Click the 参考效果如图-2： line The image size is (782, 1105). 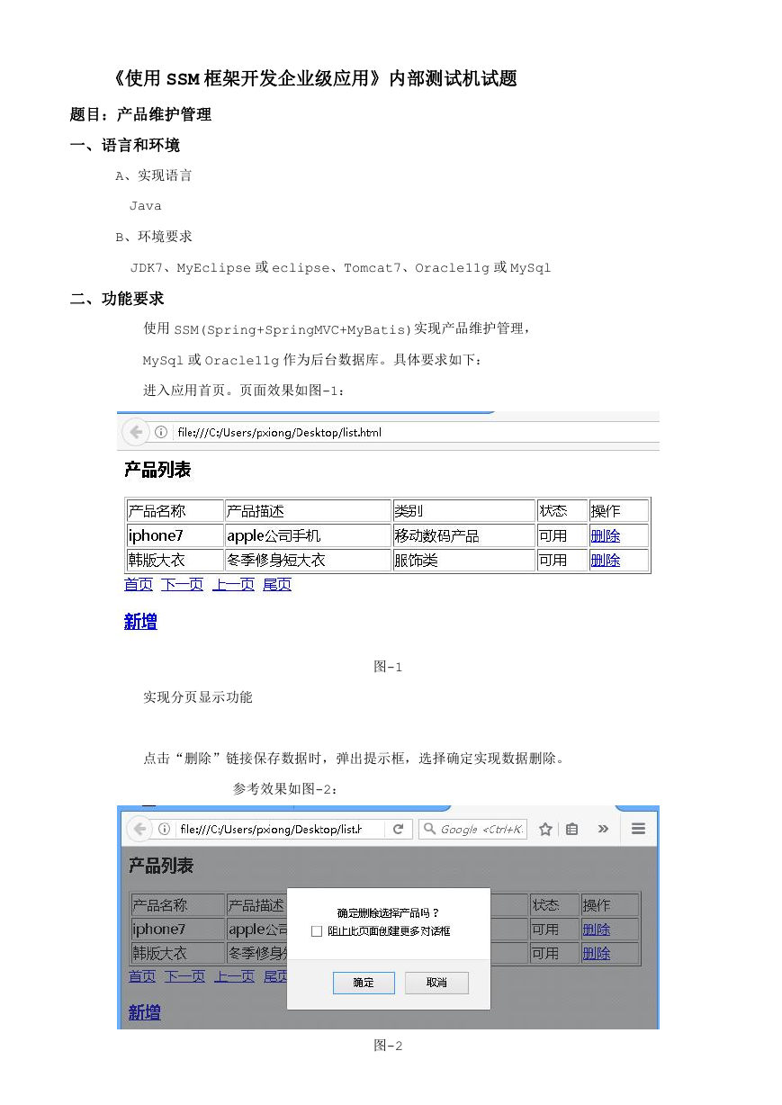tap(286, 789)
